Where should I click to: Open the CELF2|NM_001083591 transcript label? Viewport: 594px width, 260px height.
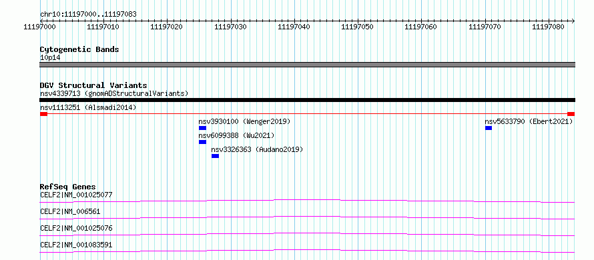(76, 245)
